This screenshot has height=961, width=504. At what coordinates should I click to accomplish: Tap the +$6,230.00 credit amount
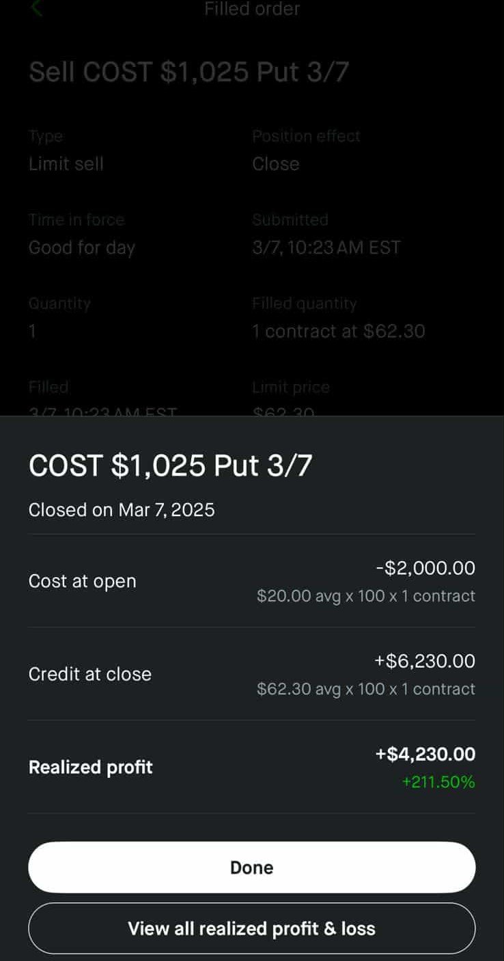(x=425, y=661)
